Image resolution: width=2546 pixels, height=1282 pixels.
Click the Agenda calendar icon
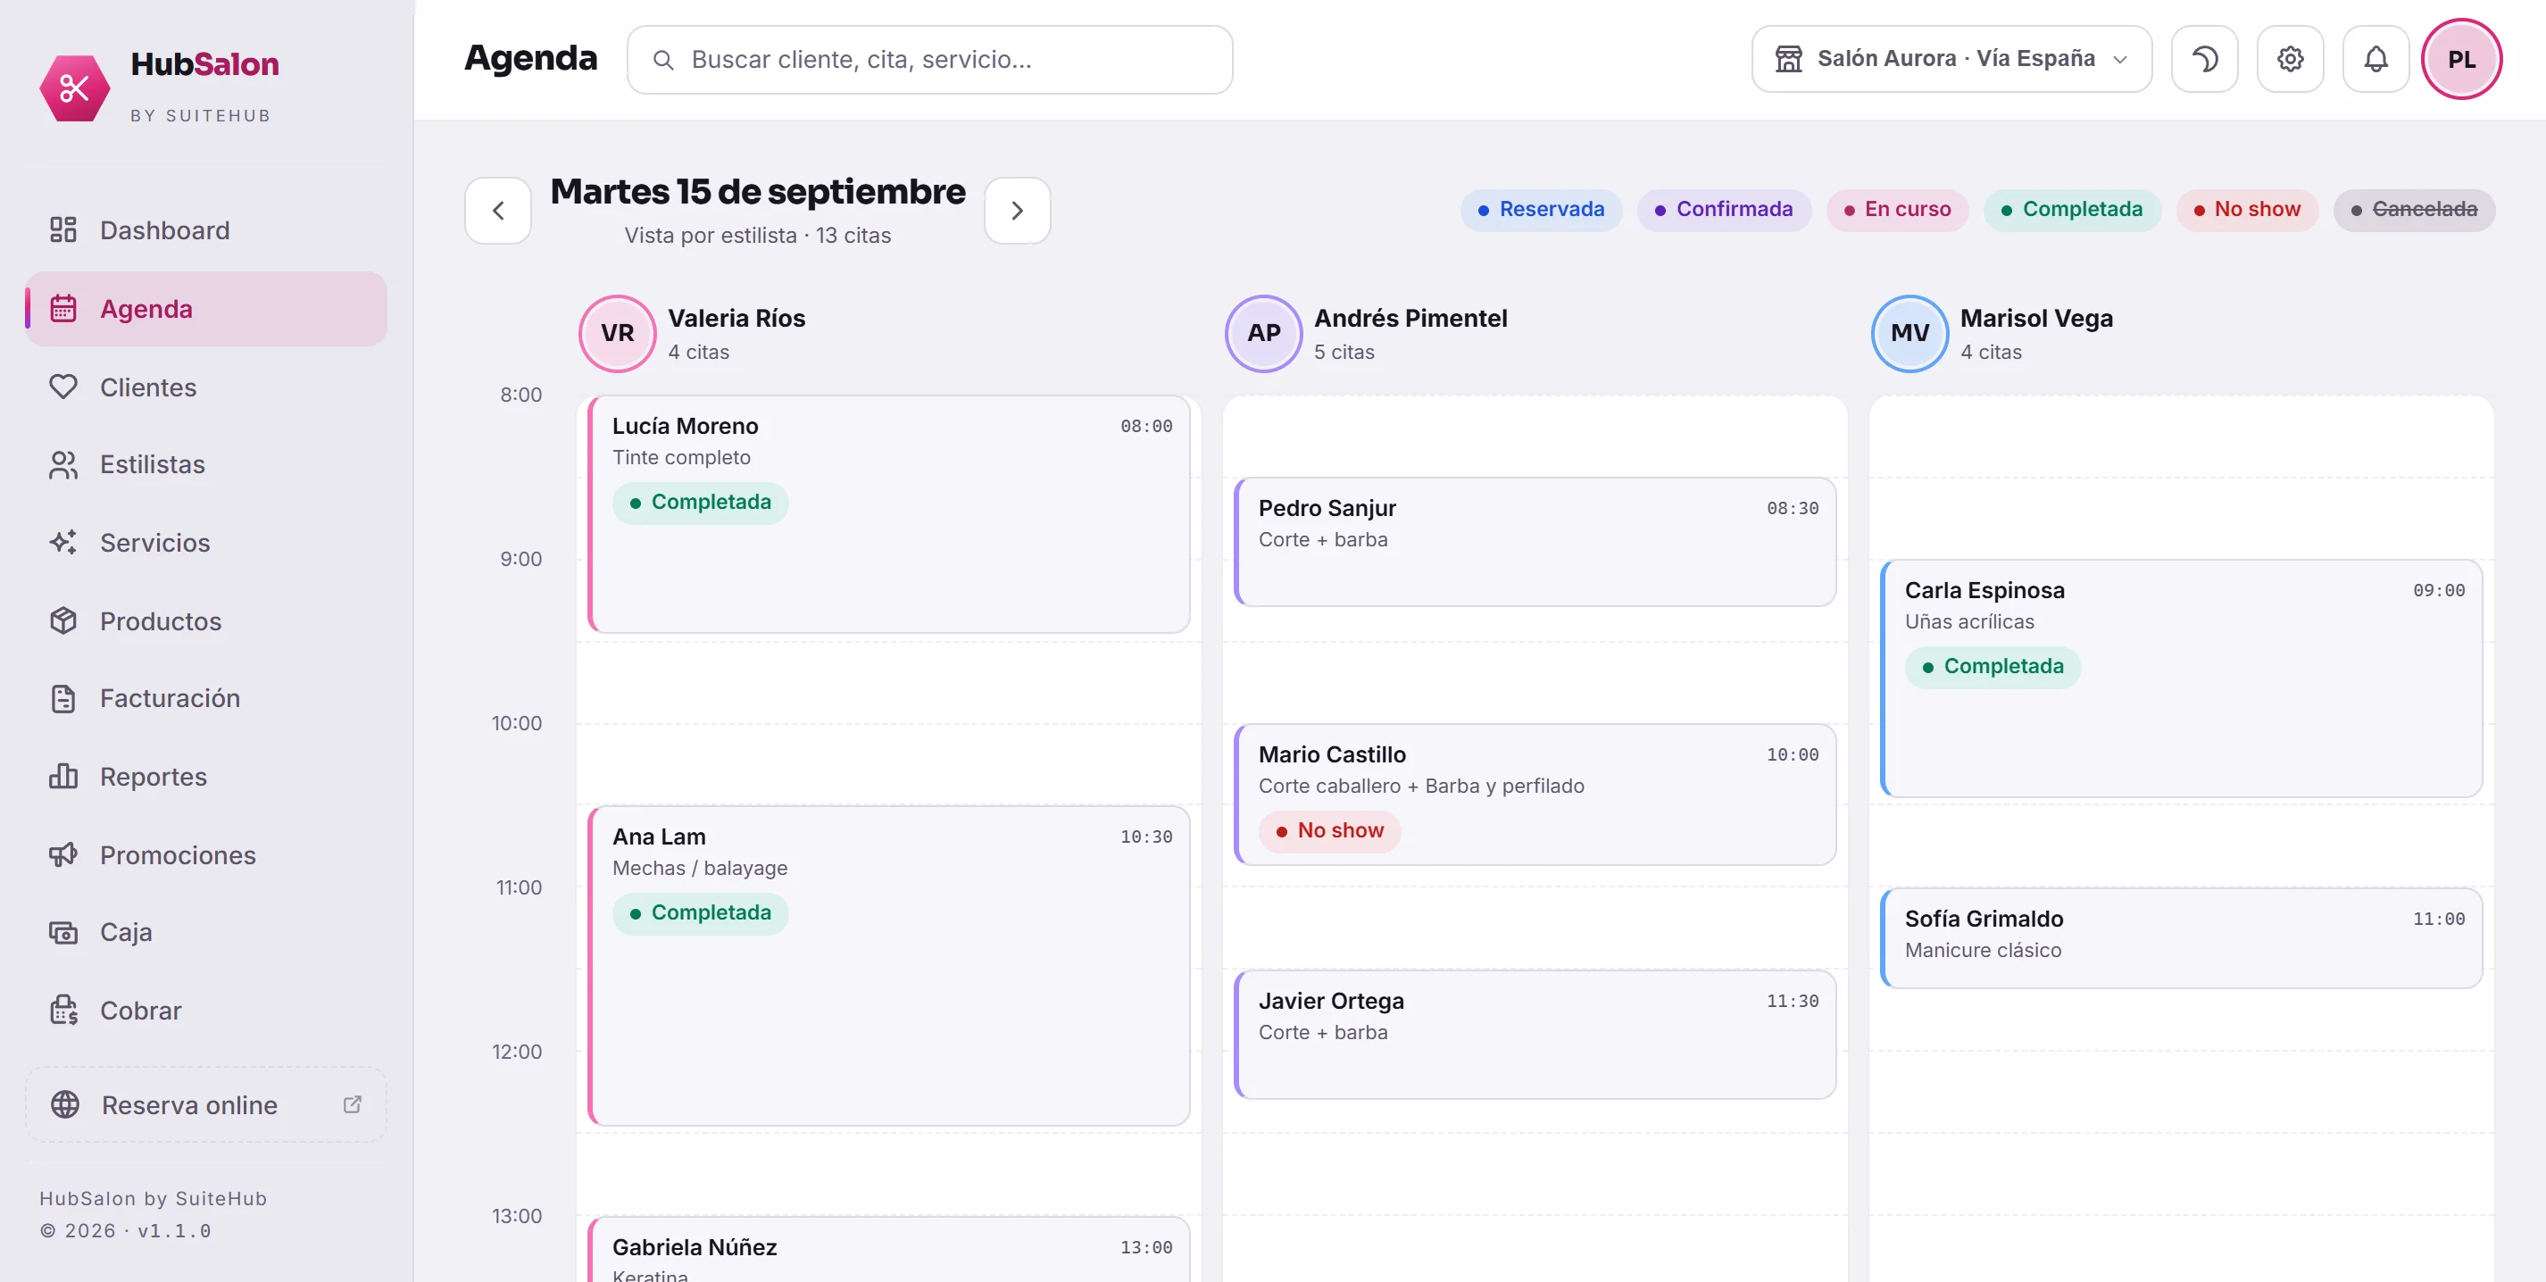click(x=63, y=308)
